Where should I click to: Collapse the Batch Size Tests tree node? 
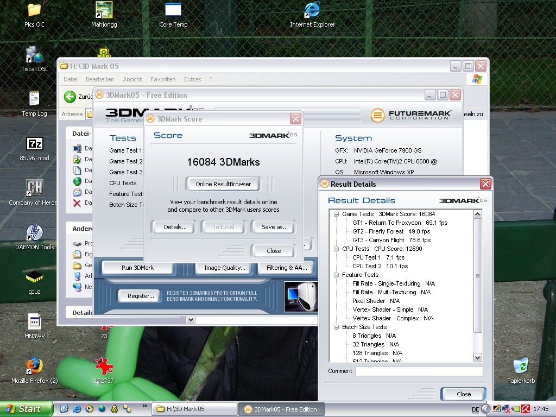coord(336,327)
